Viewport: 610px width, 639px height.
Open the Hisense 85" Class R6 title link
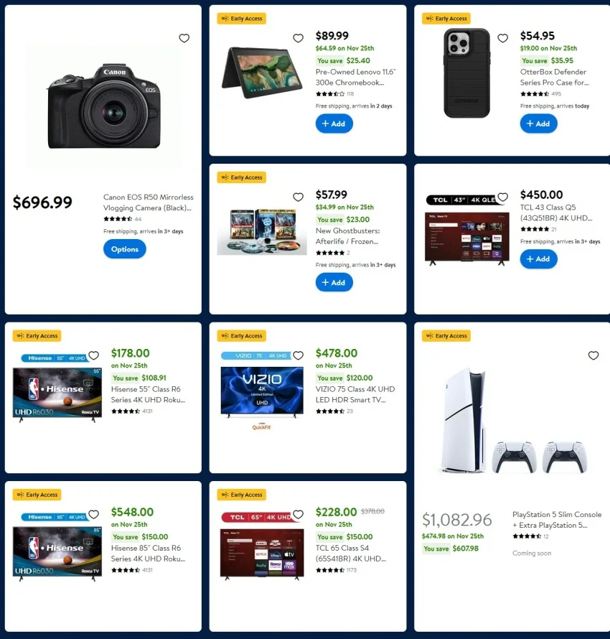click(x=148, y=554)
